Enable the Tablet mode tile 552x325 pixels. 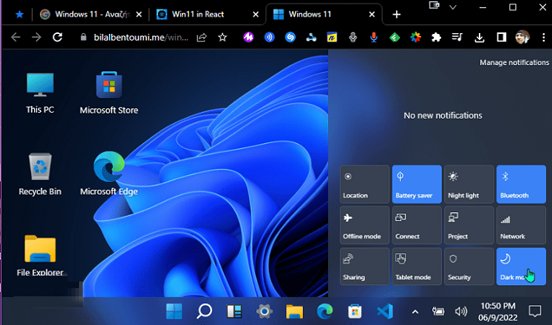(417, 266)
